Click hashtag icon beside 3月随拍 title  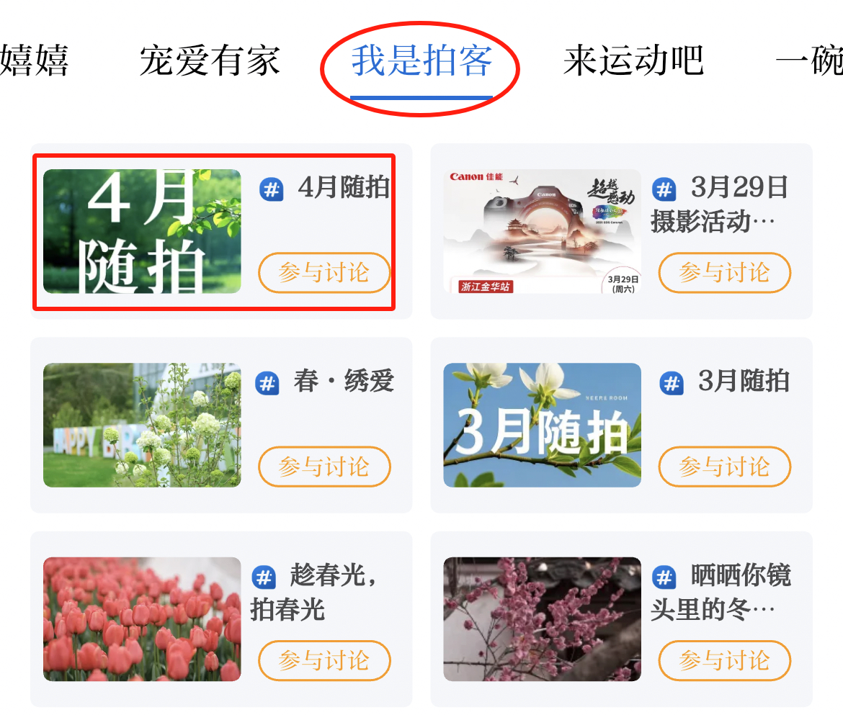(x=672, y=384)
